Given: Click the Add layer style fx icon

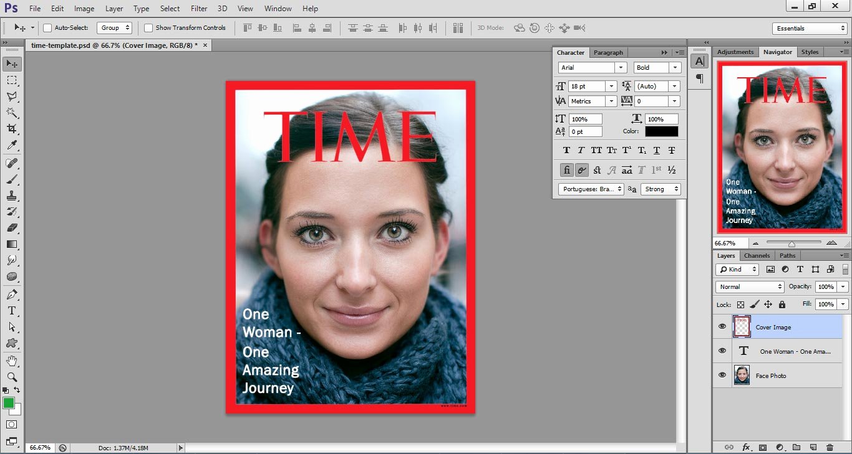Looking at the screenshot, I should 746,447.
